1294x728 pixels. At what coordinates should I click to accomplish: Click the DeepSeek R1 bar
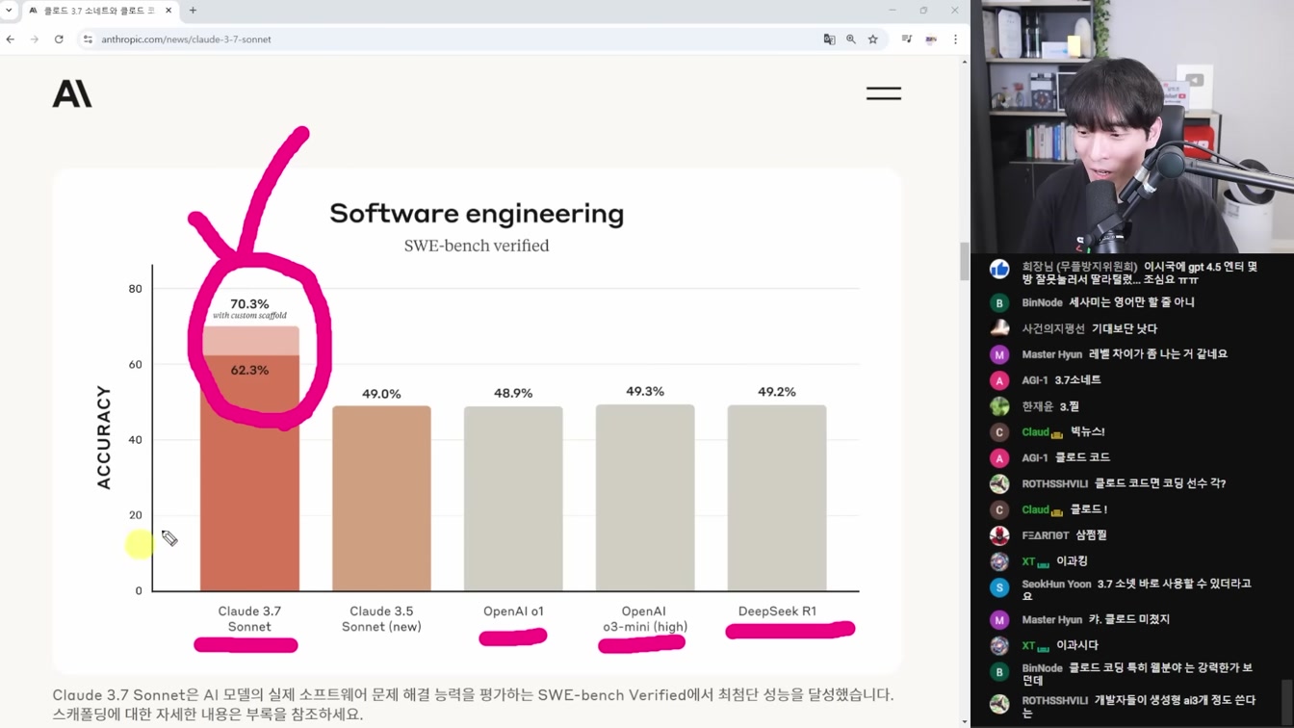point(777,498)
